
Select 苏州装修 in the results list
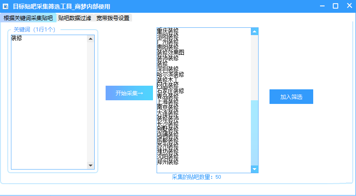pos(168,145)
